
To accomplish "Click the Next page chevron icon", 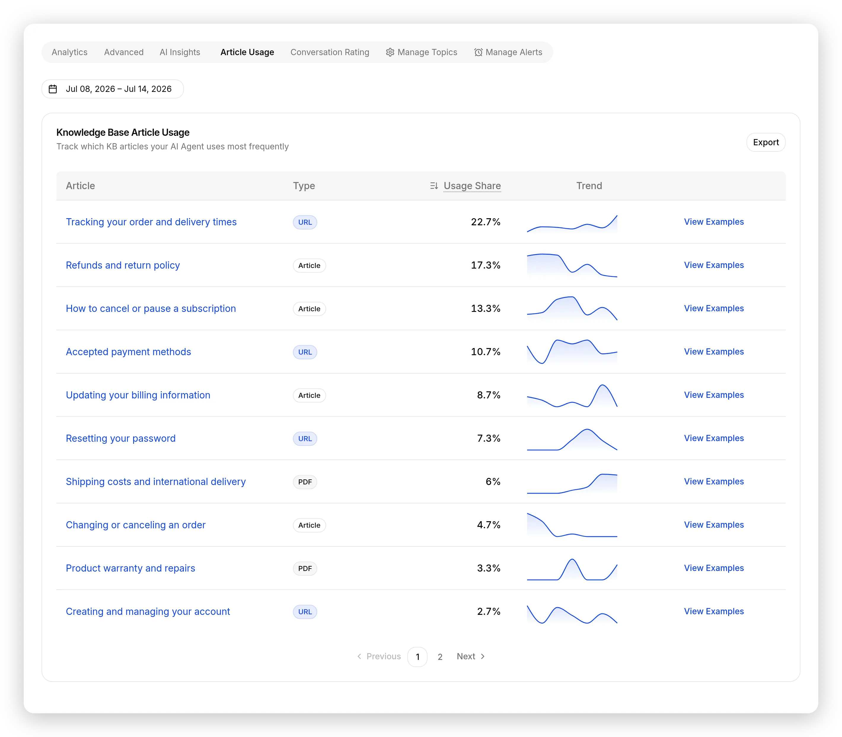I will click(x=483, y=656).
